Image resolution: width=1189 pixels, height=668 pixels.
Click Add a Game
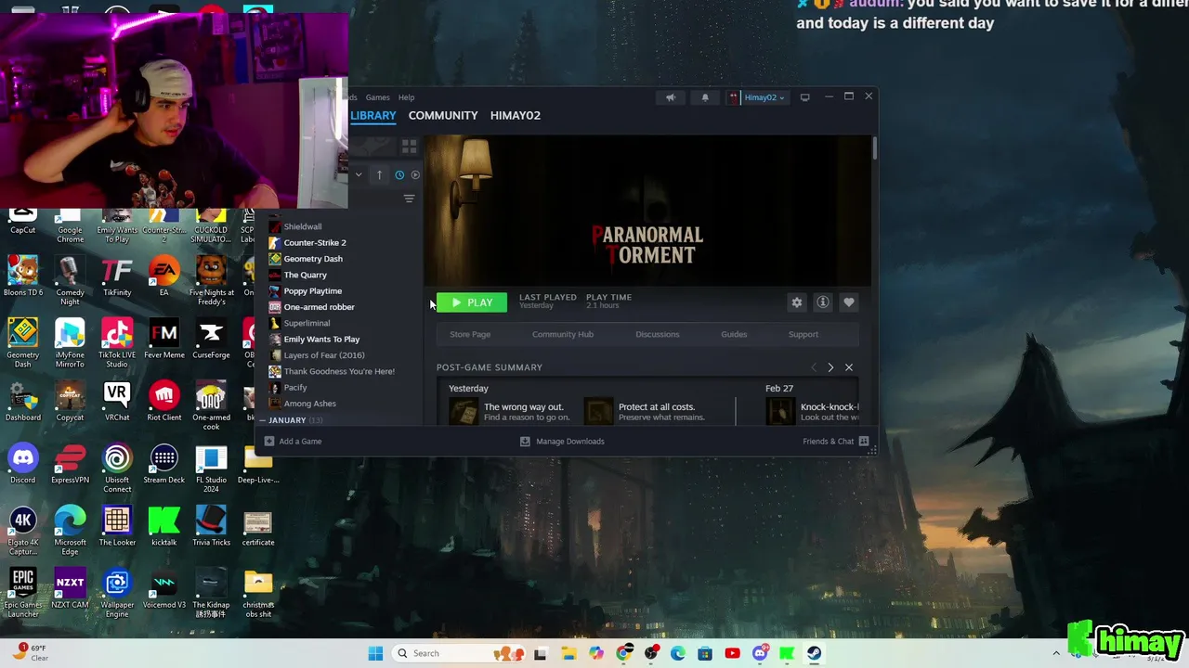294,442
